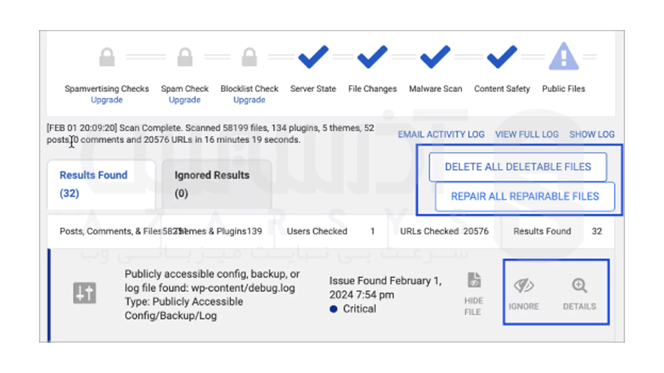Click the issue type icon beside debug.log
The height and width of the screenshot is (373, 664).
pyautogui.click(x=84, y=293)
